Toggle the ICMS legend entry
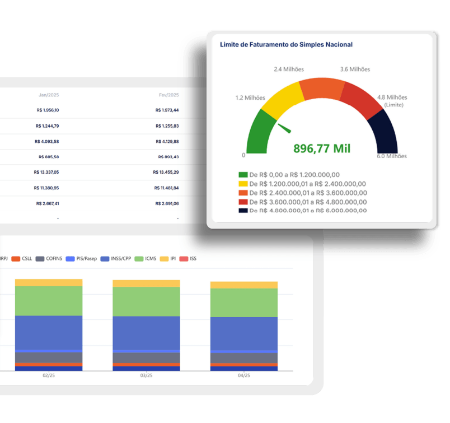The height and width of the screenshot is (423, 450). (x=147, y=259)
